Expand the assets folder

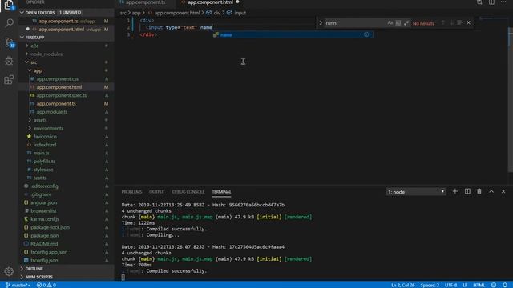(x=40, y=120)
